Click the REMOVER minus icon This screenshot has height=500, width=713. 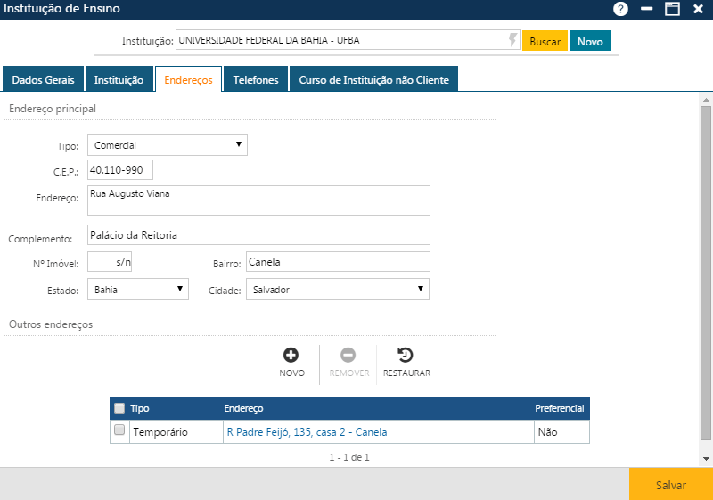348,355
